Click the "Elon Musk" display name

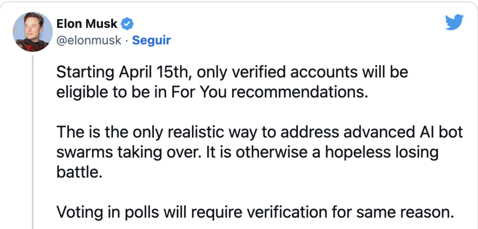(x=87, y=23)
